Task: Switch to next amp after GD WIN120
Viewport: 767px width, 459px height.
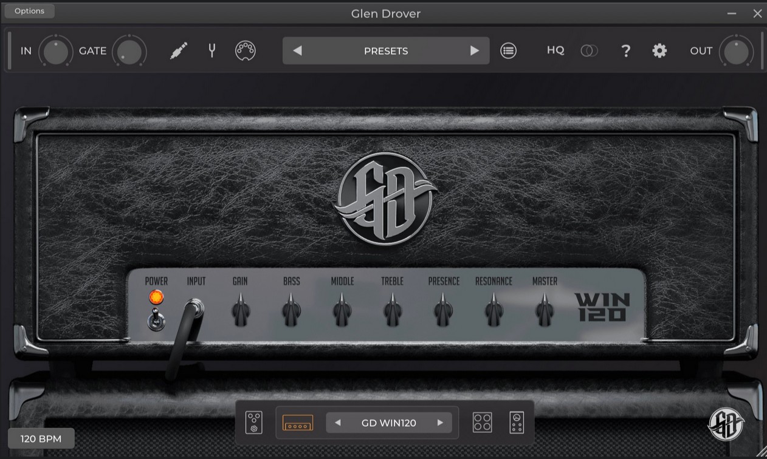Action: point(440,423)
